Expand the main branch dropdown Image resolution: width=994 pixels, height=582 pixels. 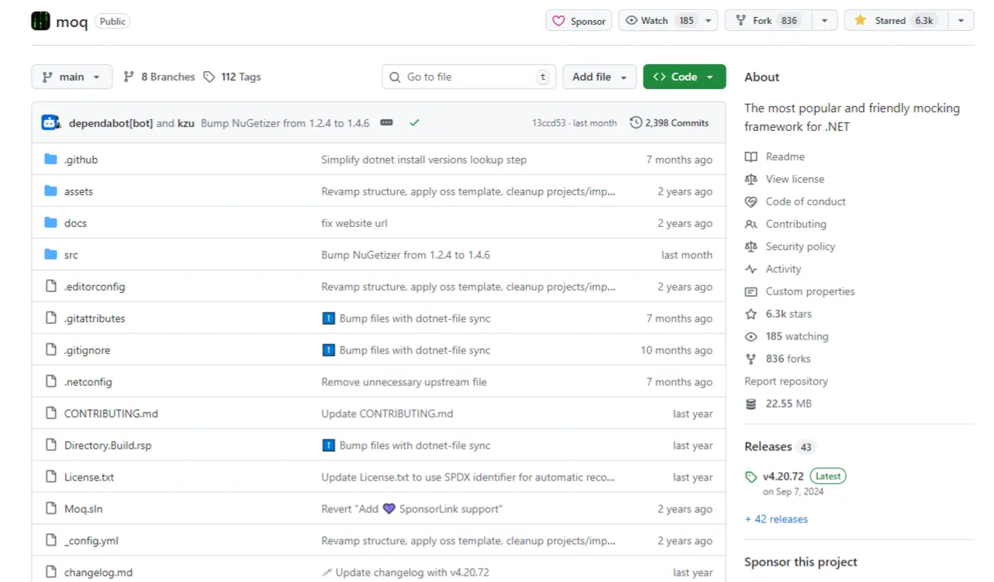click(x=71, y=77)
